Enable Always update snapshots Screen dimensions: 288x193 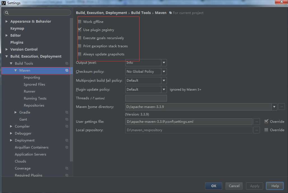pos(80,54)
